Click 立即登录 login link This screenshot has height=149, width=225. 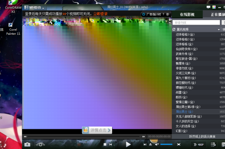(x=100, y=14)
